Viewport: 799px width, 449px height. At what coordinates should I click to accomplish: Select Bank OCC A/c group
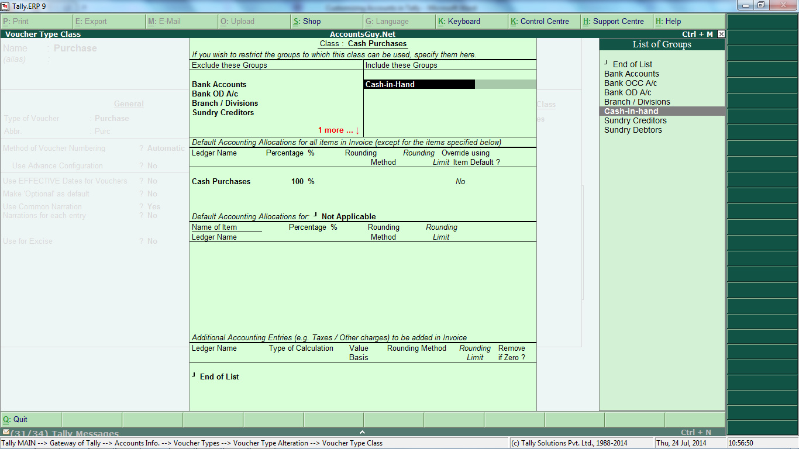[631, 83]
